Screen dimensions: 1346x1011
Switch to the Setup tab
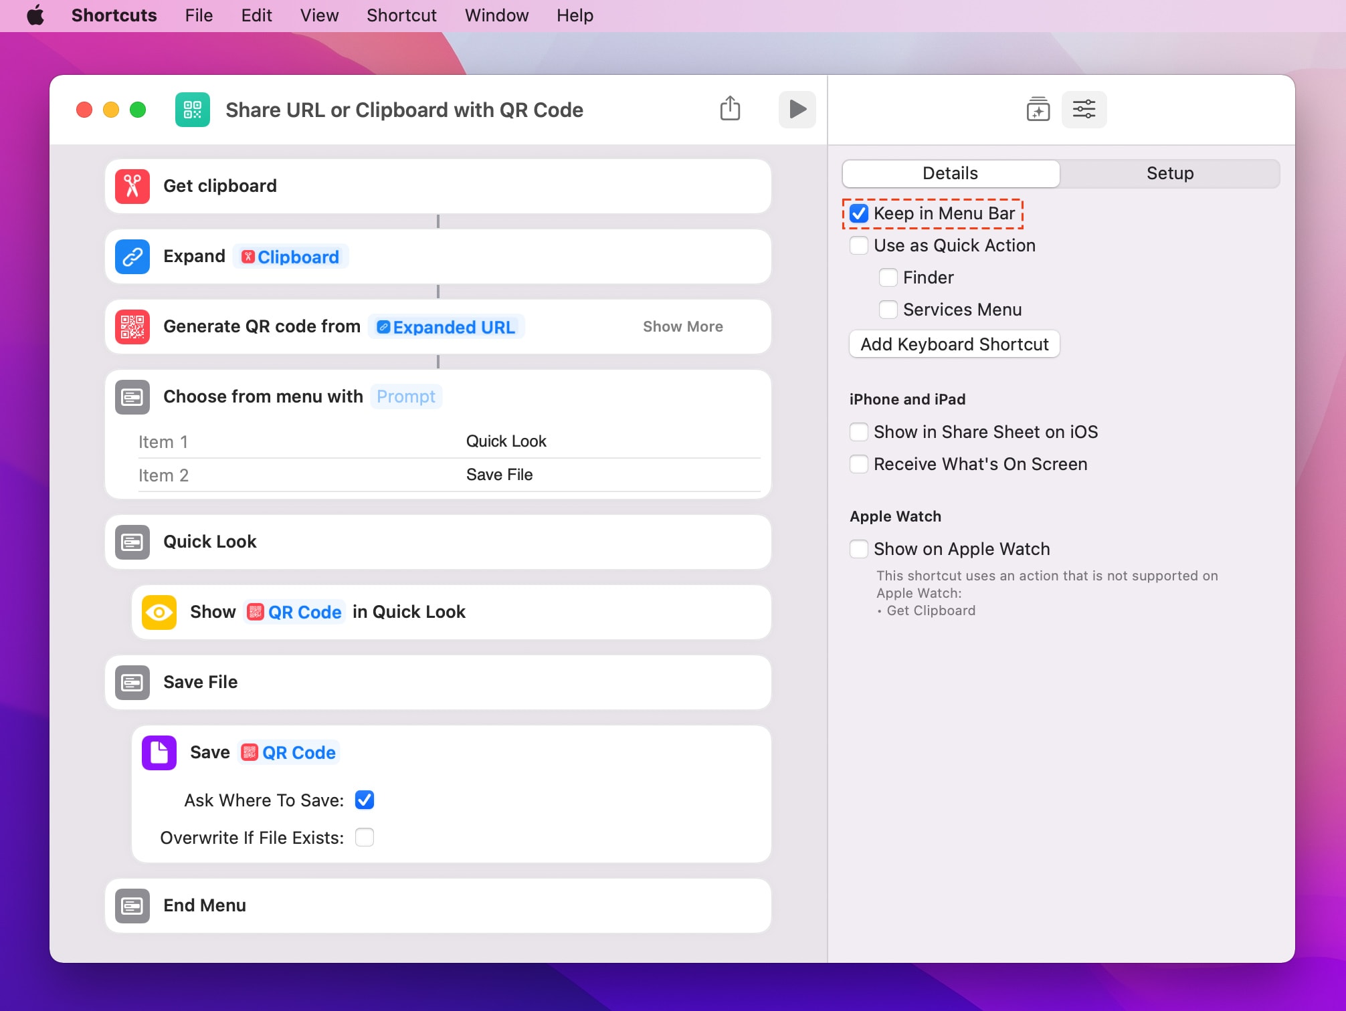pyautogui.click(x=1169, y=173)
